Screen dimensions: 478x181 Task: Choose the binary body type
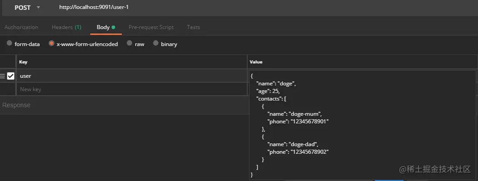[x=156, y=43]
